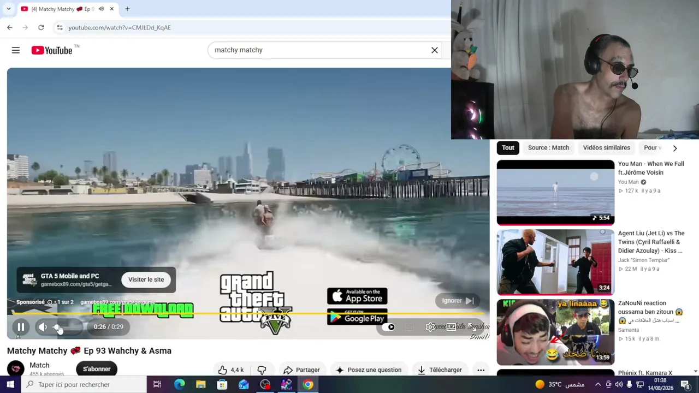The image size is (699, 393).
Task: Open the weather widget showing 35°C
Action: 559,385
